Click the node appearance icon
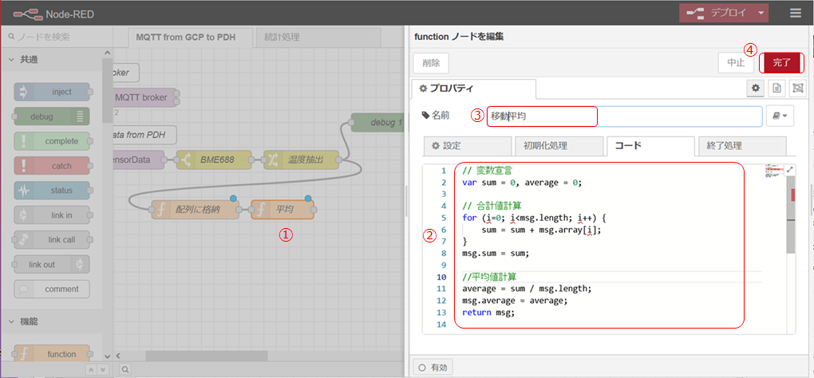 [796, 88]
